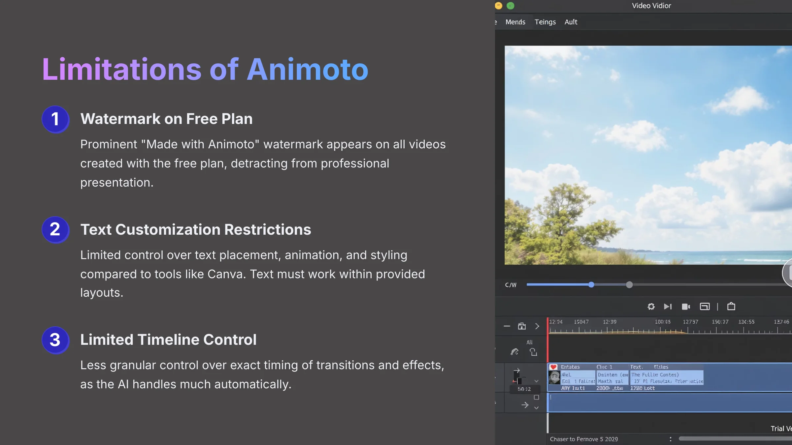Click the 'Dainten' clip block
The image size is (792, 445).
pos(612,378)
